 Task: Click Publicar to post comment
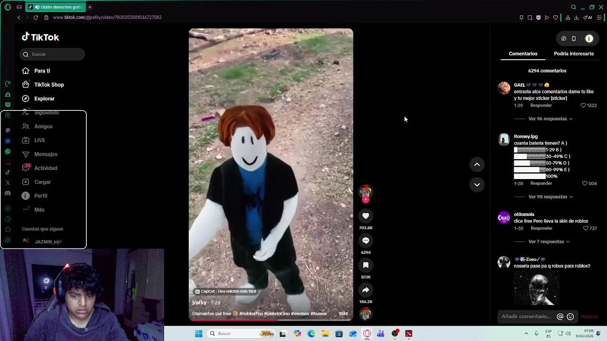point(589,317)
